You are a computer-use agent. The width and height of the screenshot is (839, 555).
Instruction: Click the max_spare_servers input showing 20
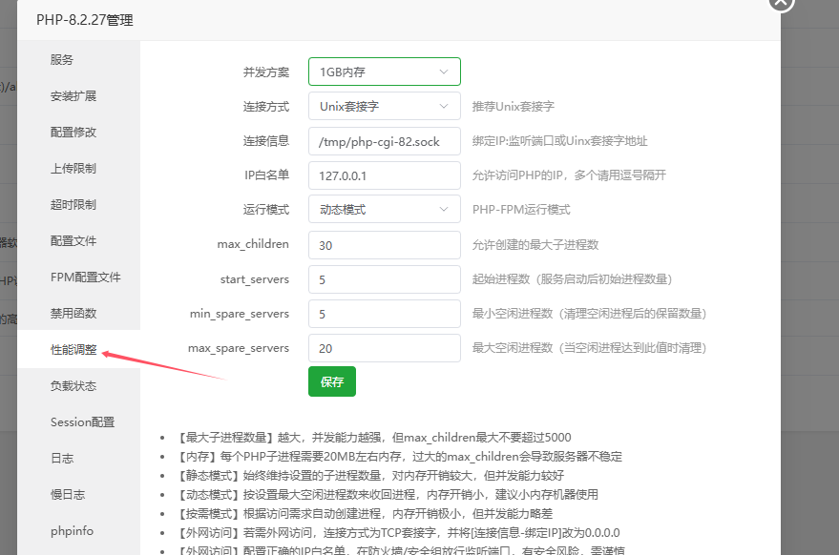pos(385,348)
